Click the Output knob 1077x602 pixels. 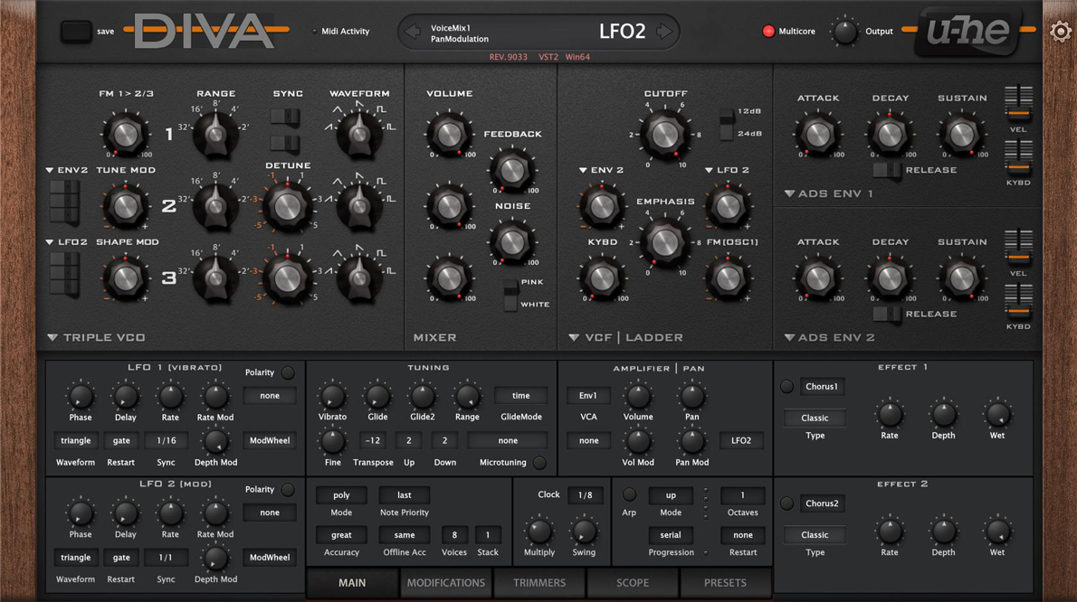(844, 32)
